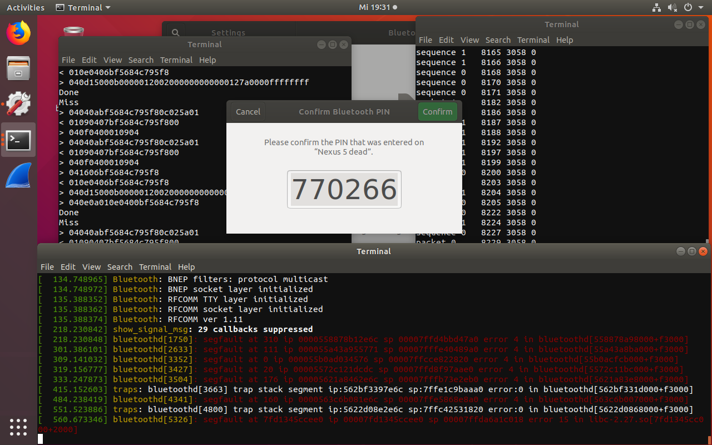This screenshot has width=712, height=445.
Task: Open Help menu in right Terminal window
Action: [x=565, y=40]
